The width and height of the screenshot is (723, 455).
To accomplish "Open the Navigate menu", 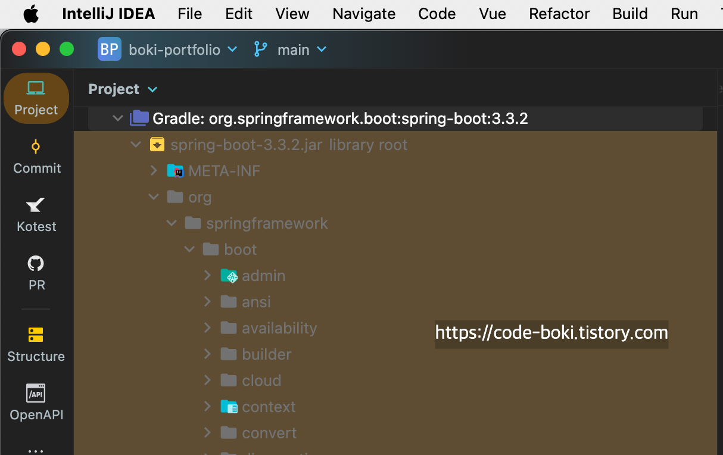I will [364, 14].
